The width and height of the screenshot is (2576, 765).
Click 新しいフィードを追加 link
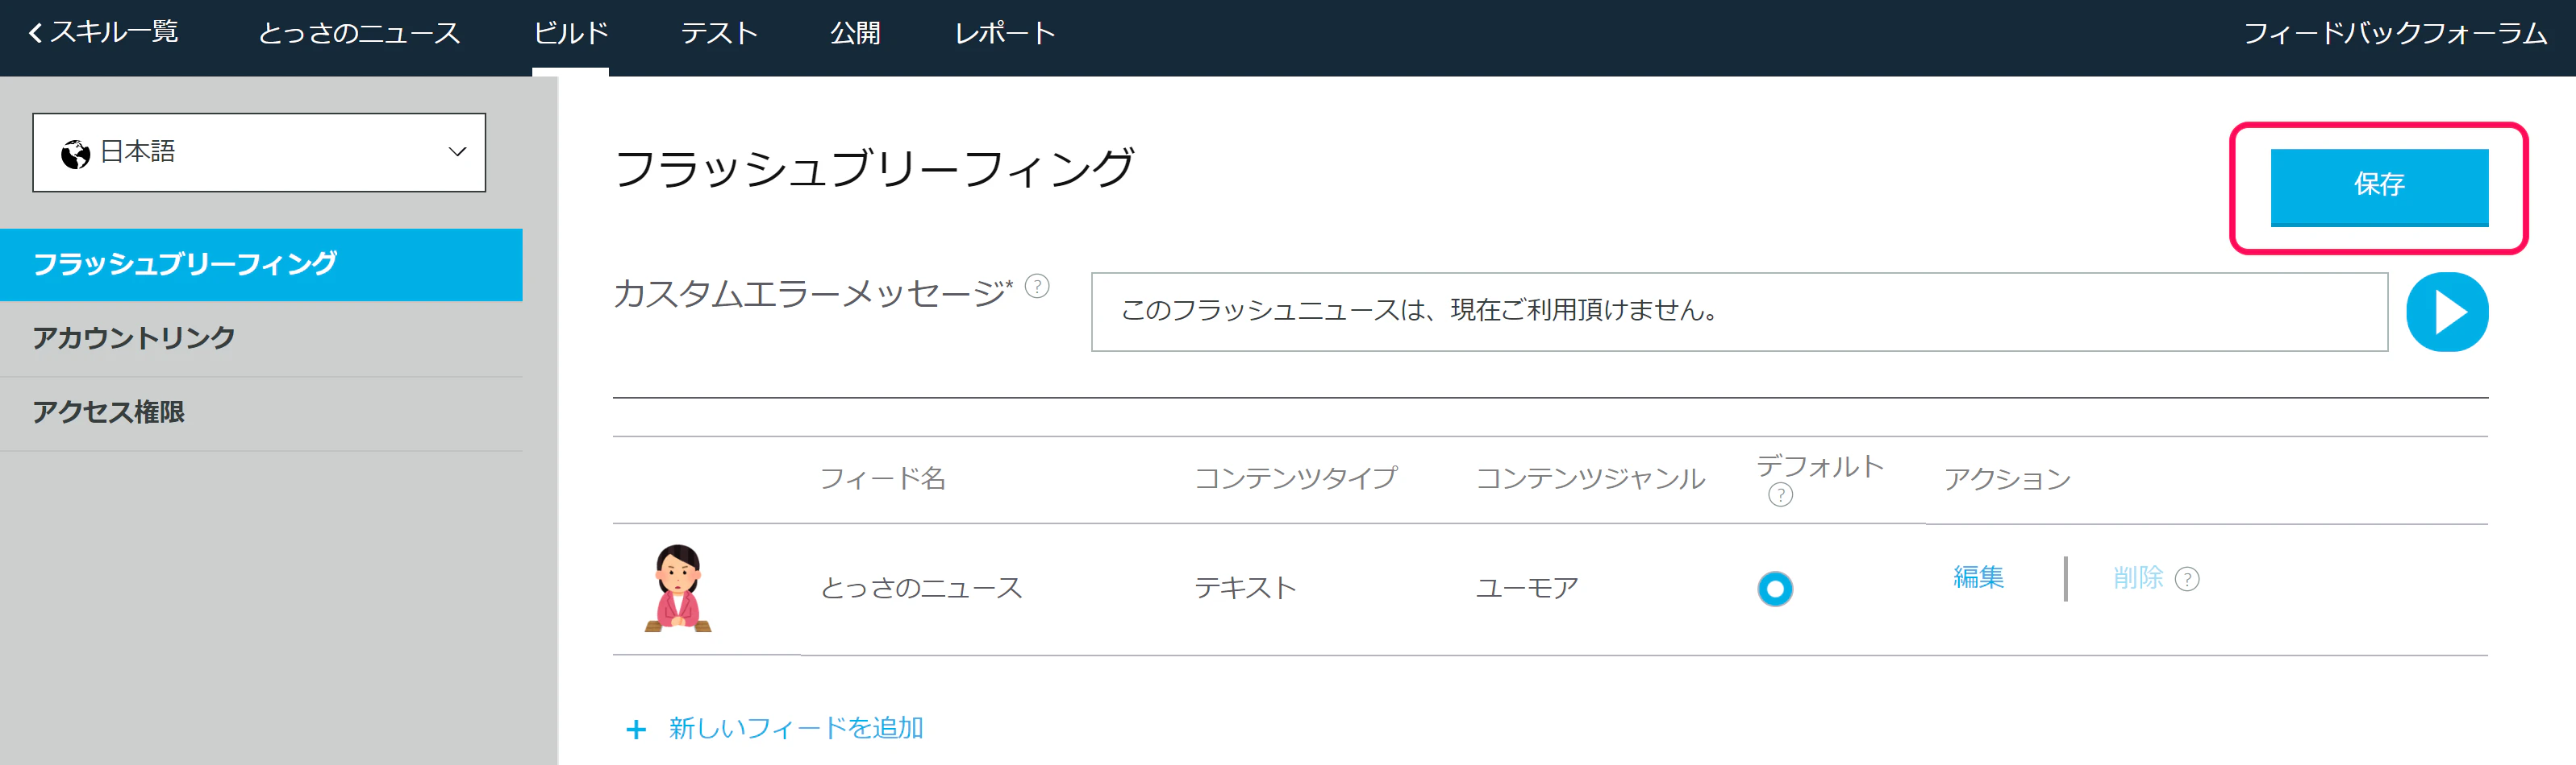point(796,728)
